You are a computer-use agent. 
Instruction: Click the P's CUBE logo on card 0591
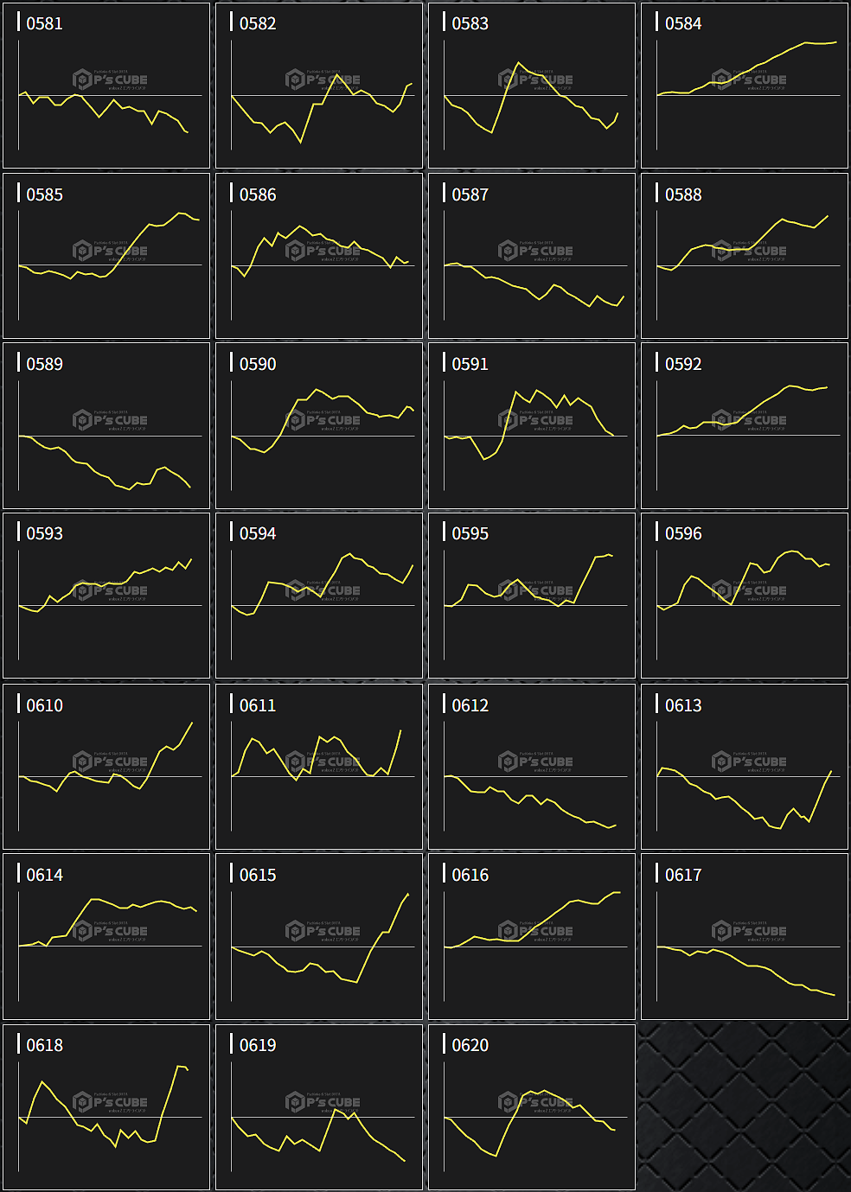tap(536, 420)
